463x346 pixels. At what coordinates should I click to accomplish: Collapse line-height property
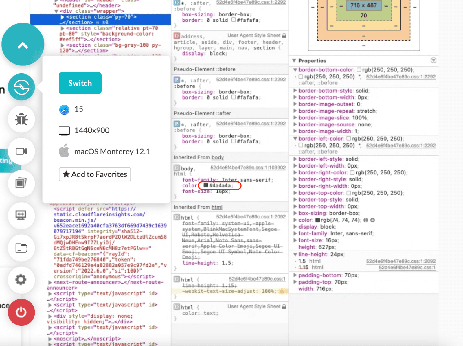pos(295,255)
